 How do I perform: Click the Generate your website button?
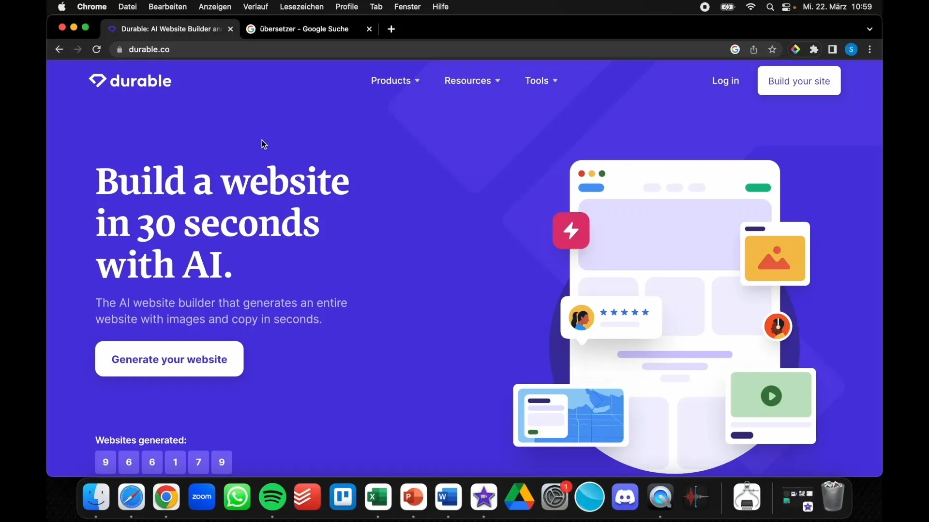tap(169, 359)
